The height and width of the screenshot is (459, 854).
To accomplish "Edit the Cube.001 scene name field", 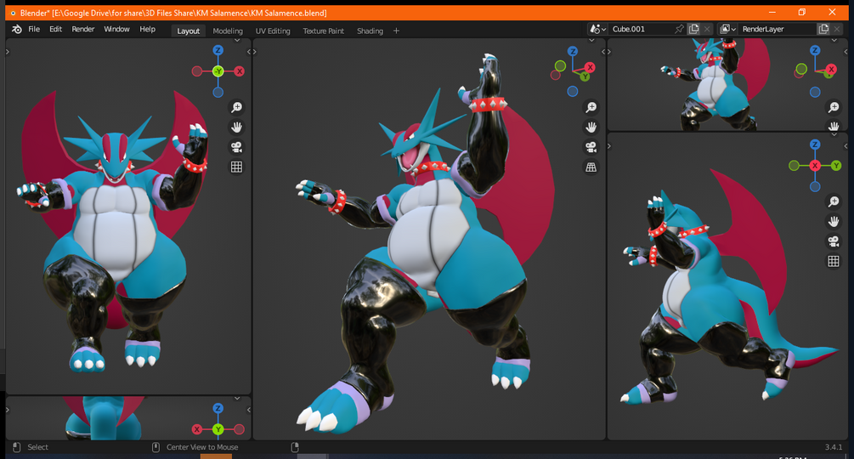I will click(641, 29).
